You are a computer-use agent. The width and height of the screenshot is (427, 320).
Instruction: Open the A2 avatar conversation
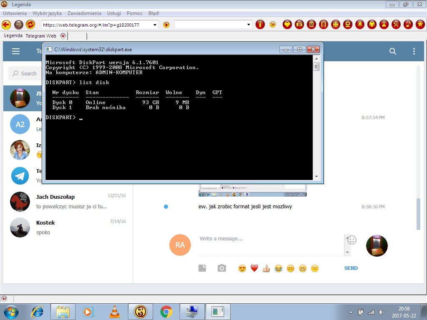click(20, 124)
